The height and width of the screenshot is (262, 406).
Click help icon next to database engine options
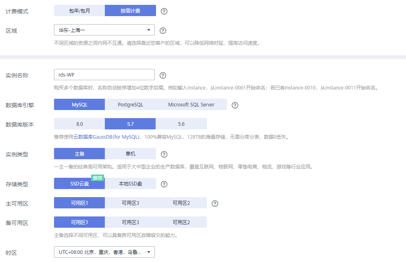tap(235, 105)
